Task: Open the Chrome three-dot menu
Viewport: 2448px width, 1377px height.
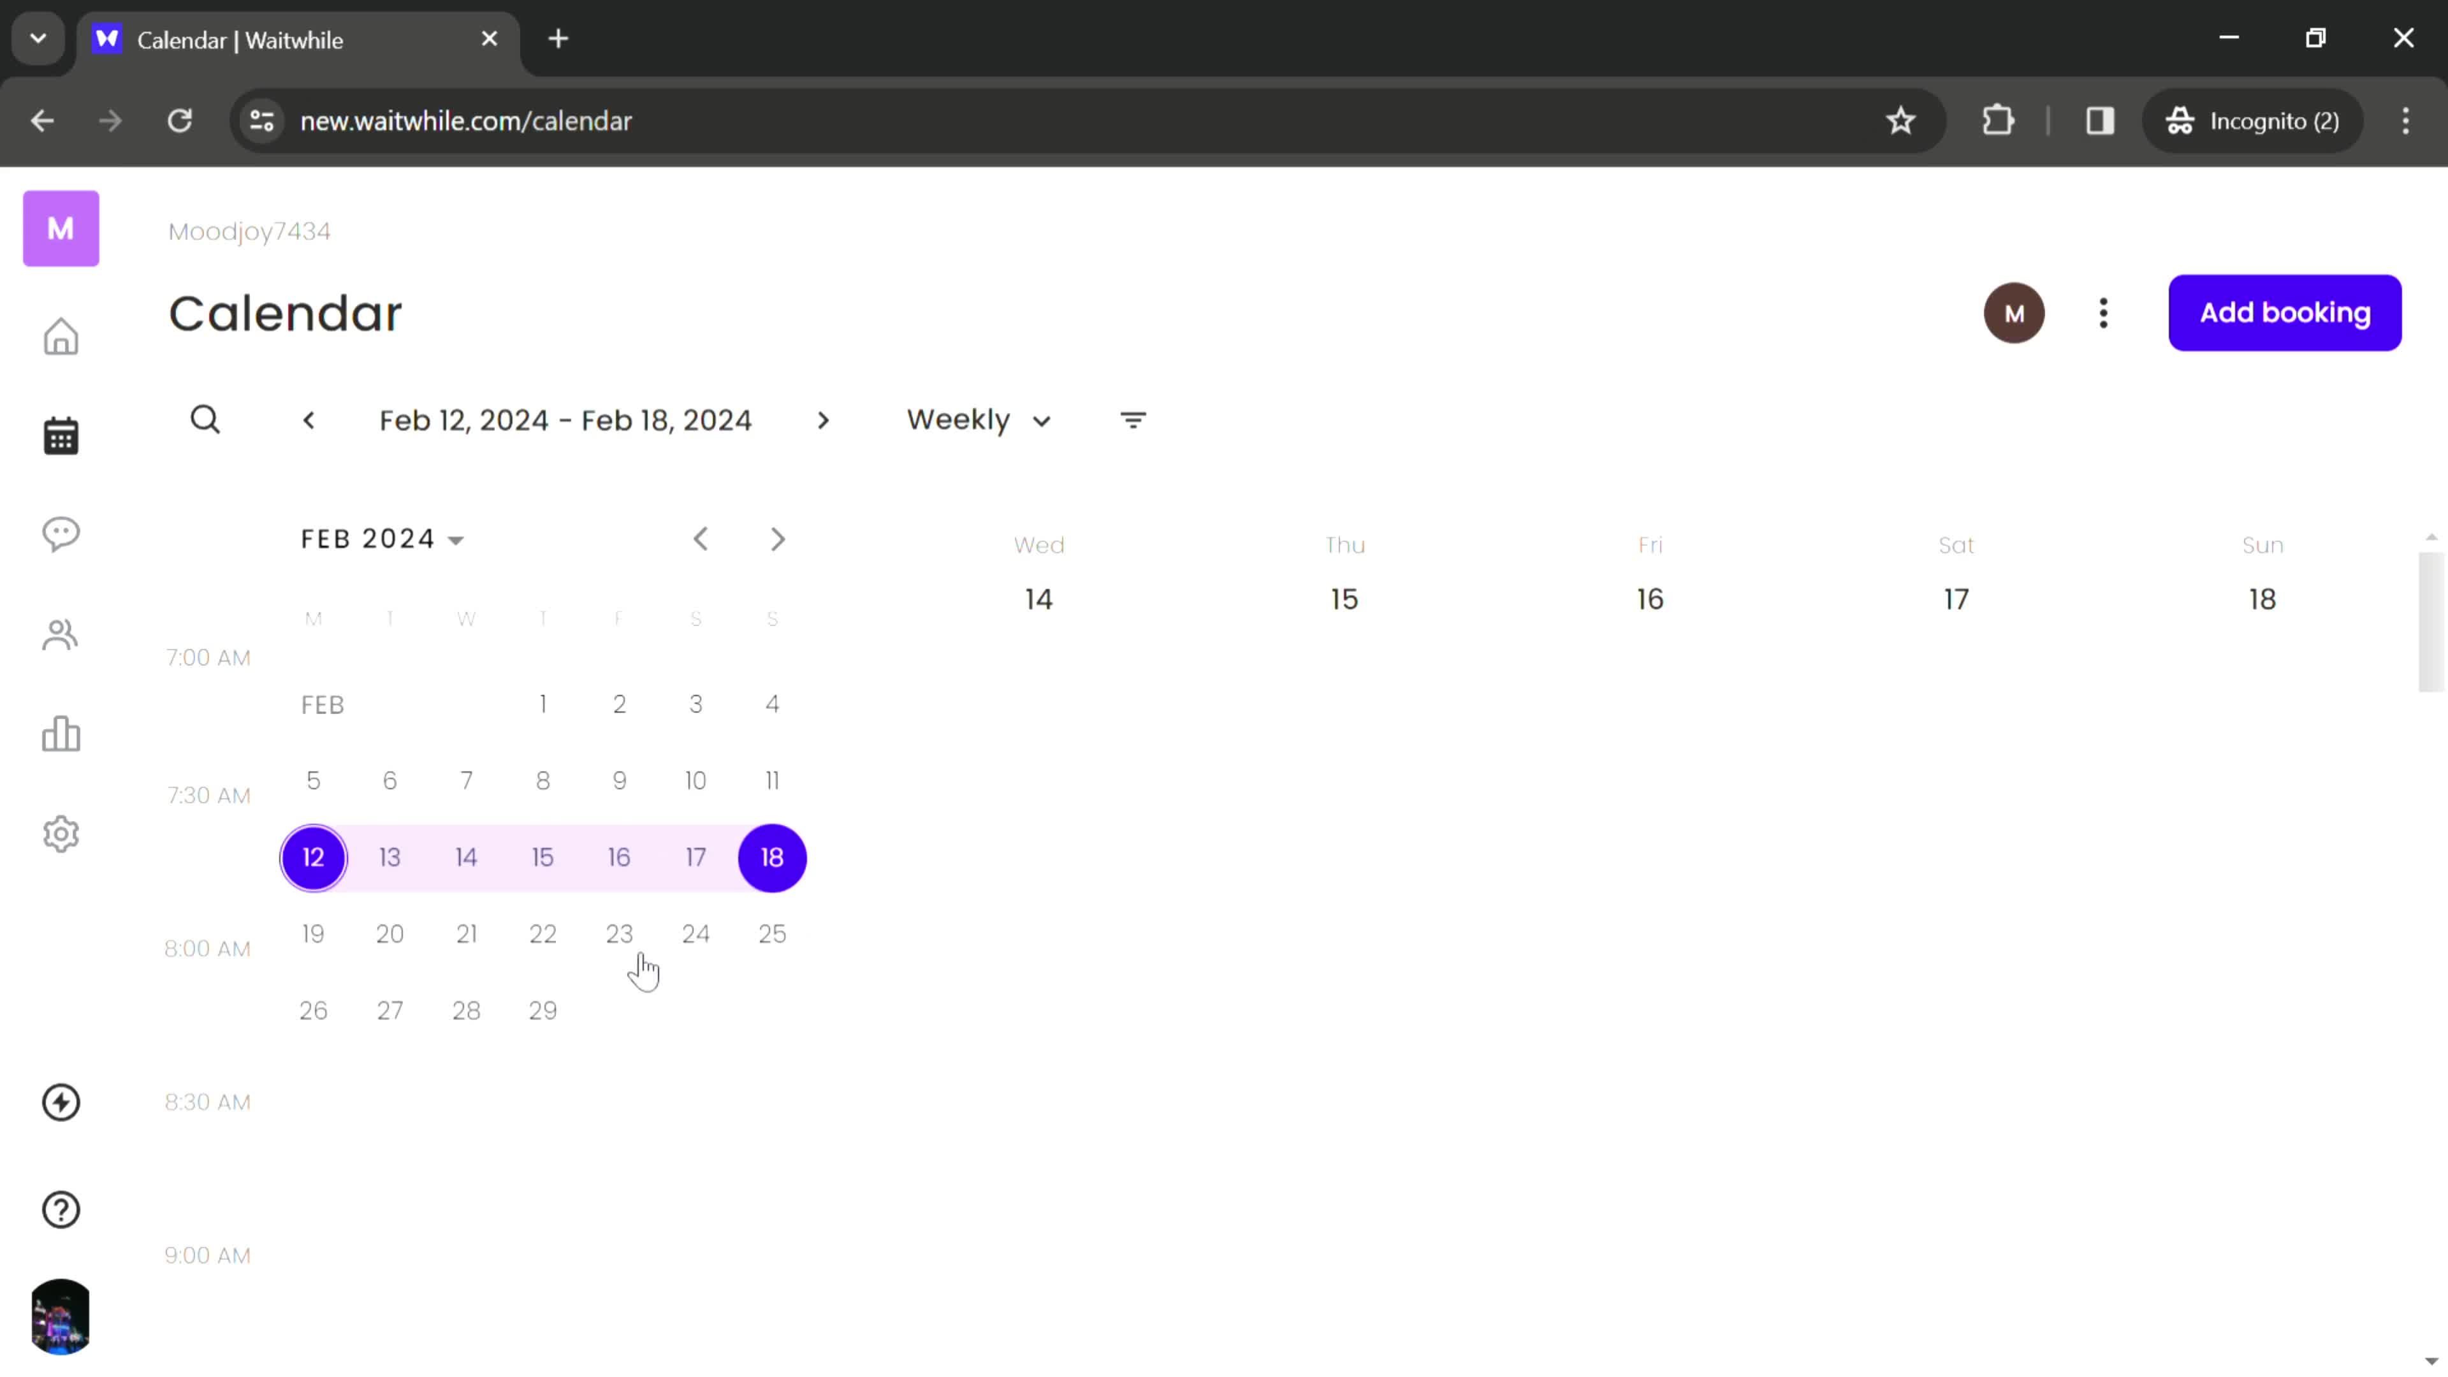Action: pos(2405,120)
